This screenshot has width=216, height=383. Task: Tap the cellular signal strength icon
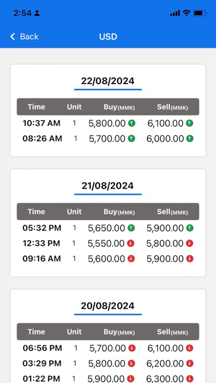(175, 13)
